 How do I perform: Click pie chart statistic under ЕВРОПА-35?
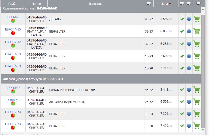pos(13,33)
